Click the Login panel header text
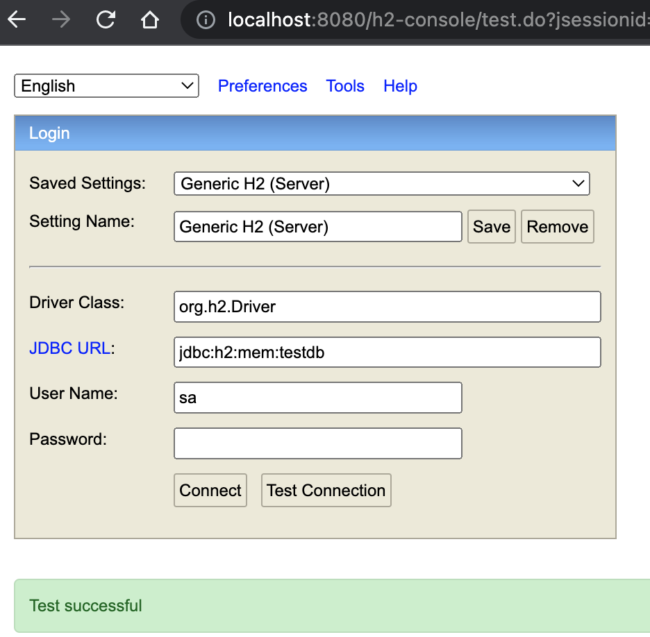The width and height of the screenshot is (650, 637). coord(49,133)
